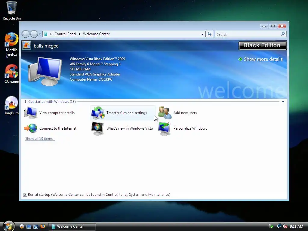Click the Control Panel breadcrumb
The image size is (308, 231).
[x=65, y=34]
